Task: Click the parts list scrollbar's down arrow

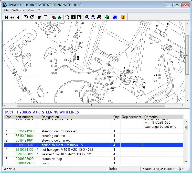Action: [186, 162]
